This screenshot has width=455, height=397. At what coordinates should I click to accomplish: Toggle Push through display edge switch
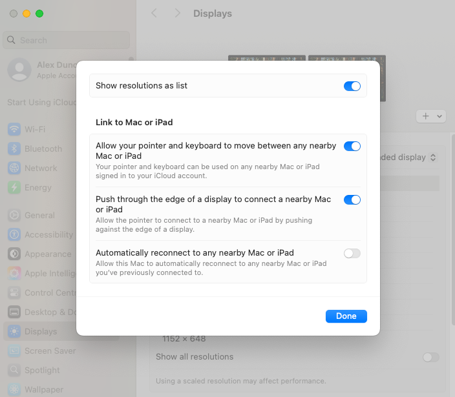coord(352,200)
